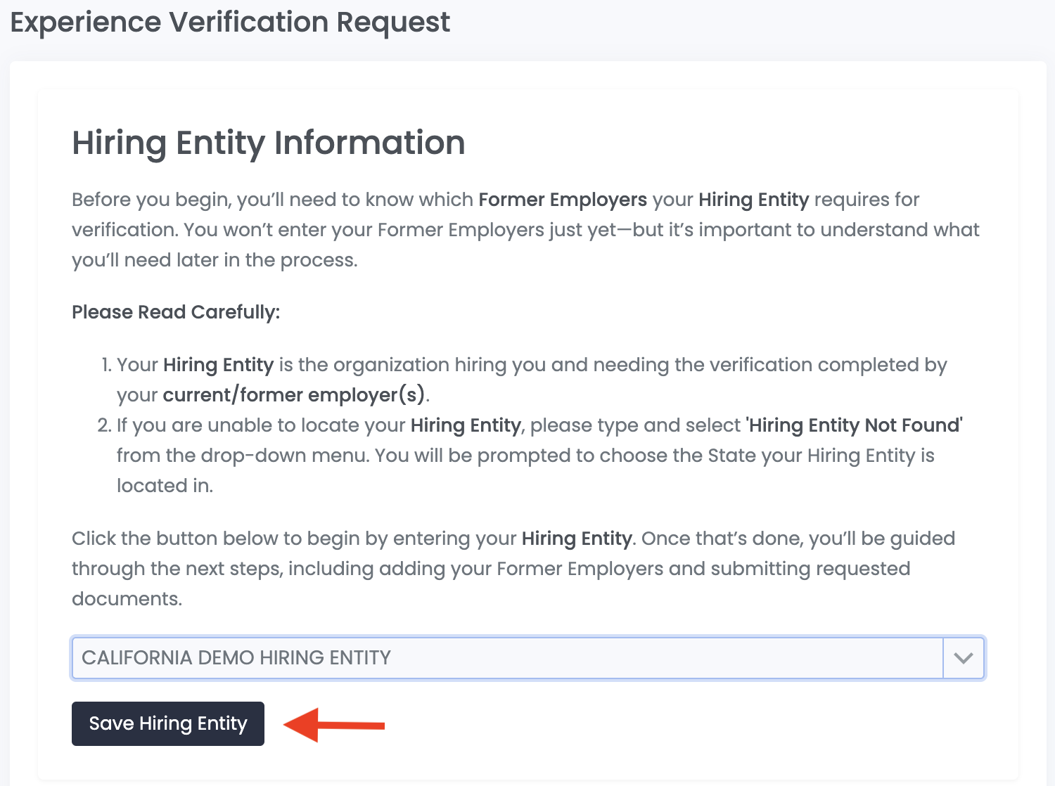This screenshot has width=1055, height=786.
Task: Click the Hiring Entity Information title
Action: tap(267, 143)
